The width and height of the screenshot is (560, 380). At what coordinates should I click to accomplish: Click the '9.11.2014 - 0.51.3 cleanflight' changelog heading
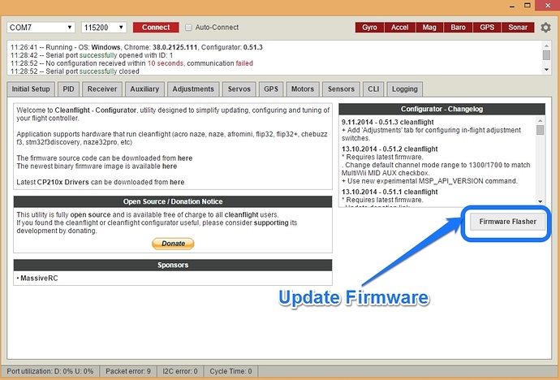coord(387,122)
